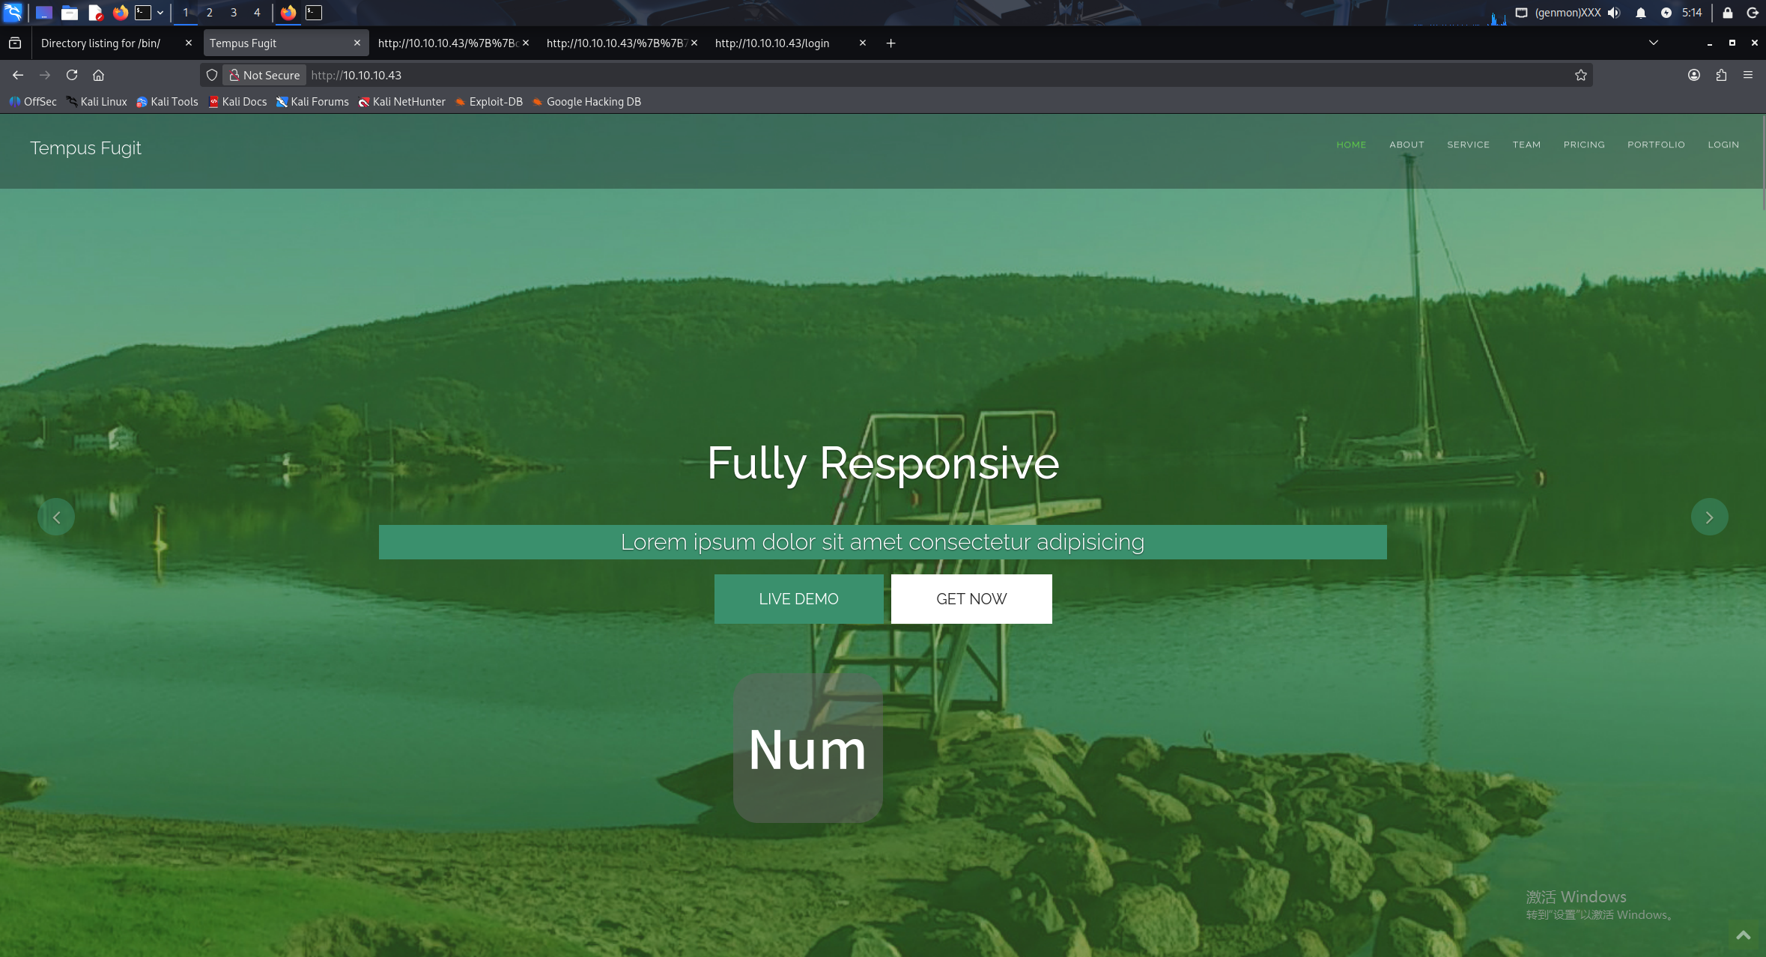This screenshot has width=1766, height=957.
Task: Go to the browser home page
Action: (98, 75)
